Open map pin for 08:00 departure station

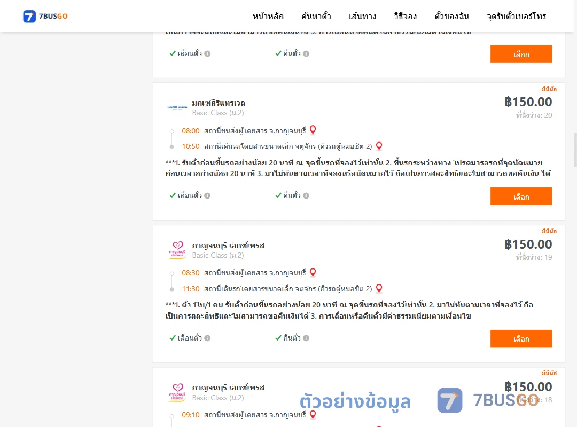click(313, 130)
